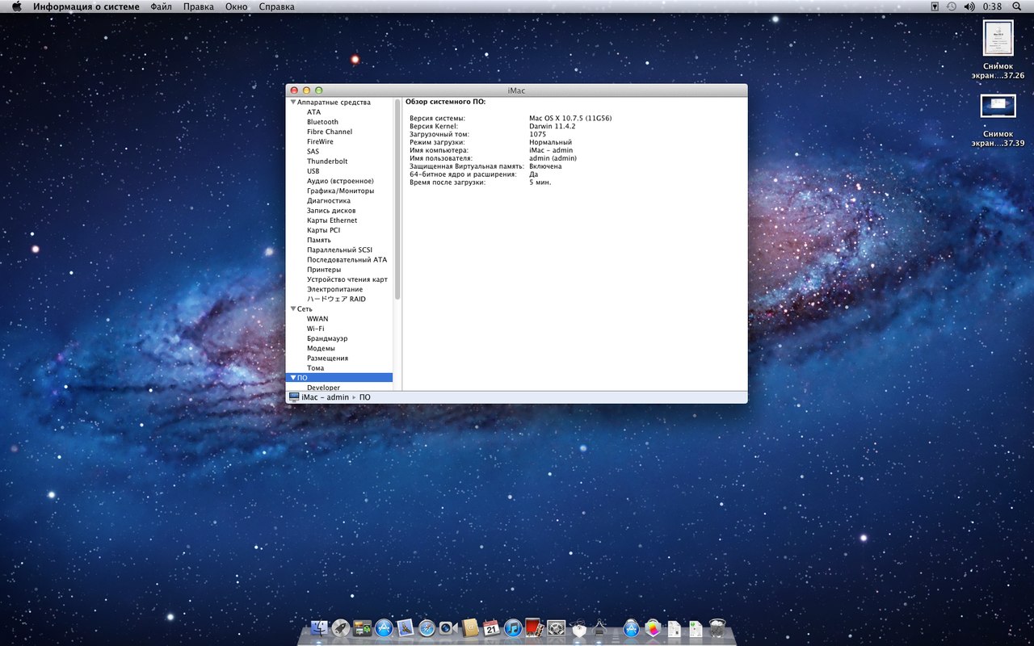Viewport: 1034px width, 646px height.
Task: Open Finder from the Dock
Action: 319,628
